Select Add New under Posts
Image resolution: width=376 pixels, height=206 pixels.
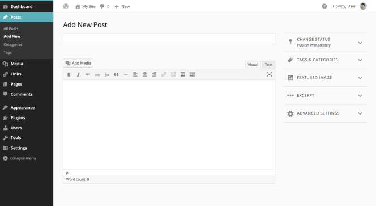[12, 36]
